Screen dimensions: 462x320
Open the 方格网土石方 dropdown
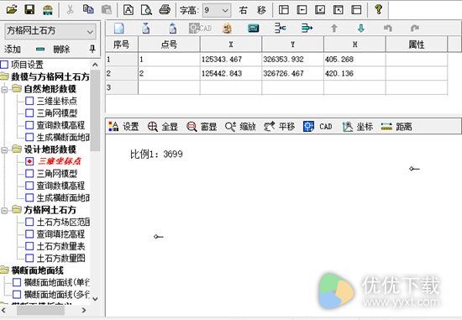[x=50, y=31]
